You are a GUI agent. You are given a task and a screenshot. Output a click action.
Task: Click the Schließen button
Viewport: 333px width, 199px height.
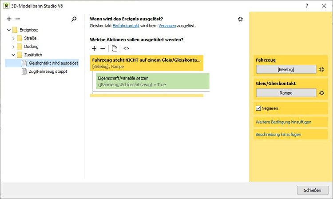point(313,190)
